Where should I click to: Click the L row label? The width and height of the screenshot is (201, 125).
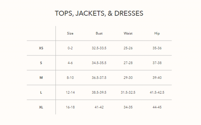41,92
